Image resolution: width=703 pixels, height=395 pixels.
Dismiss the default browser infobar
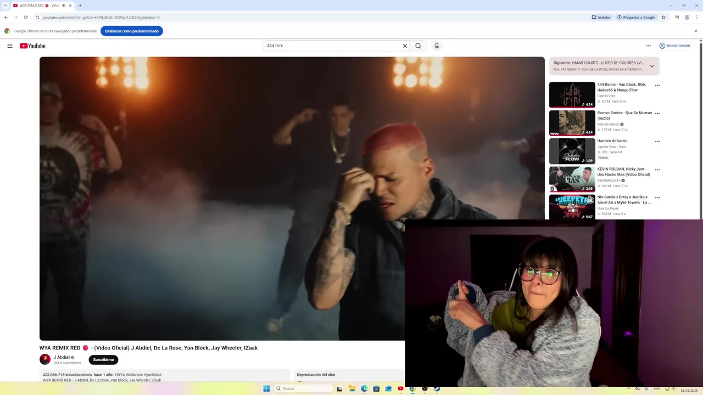pos(695,31)
